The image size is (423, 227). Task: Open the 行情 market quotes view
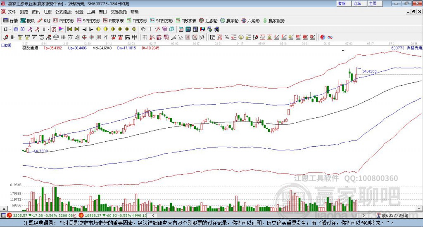[x=10, y=21]
